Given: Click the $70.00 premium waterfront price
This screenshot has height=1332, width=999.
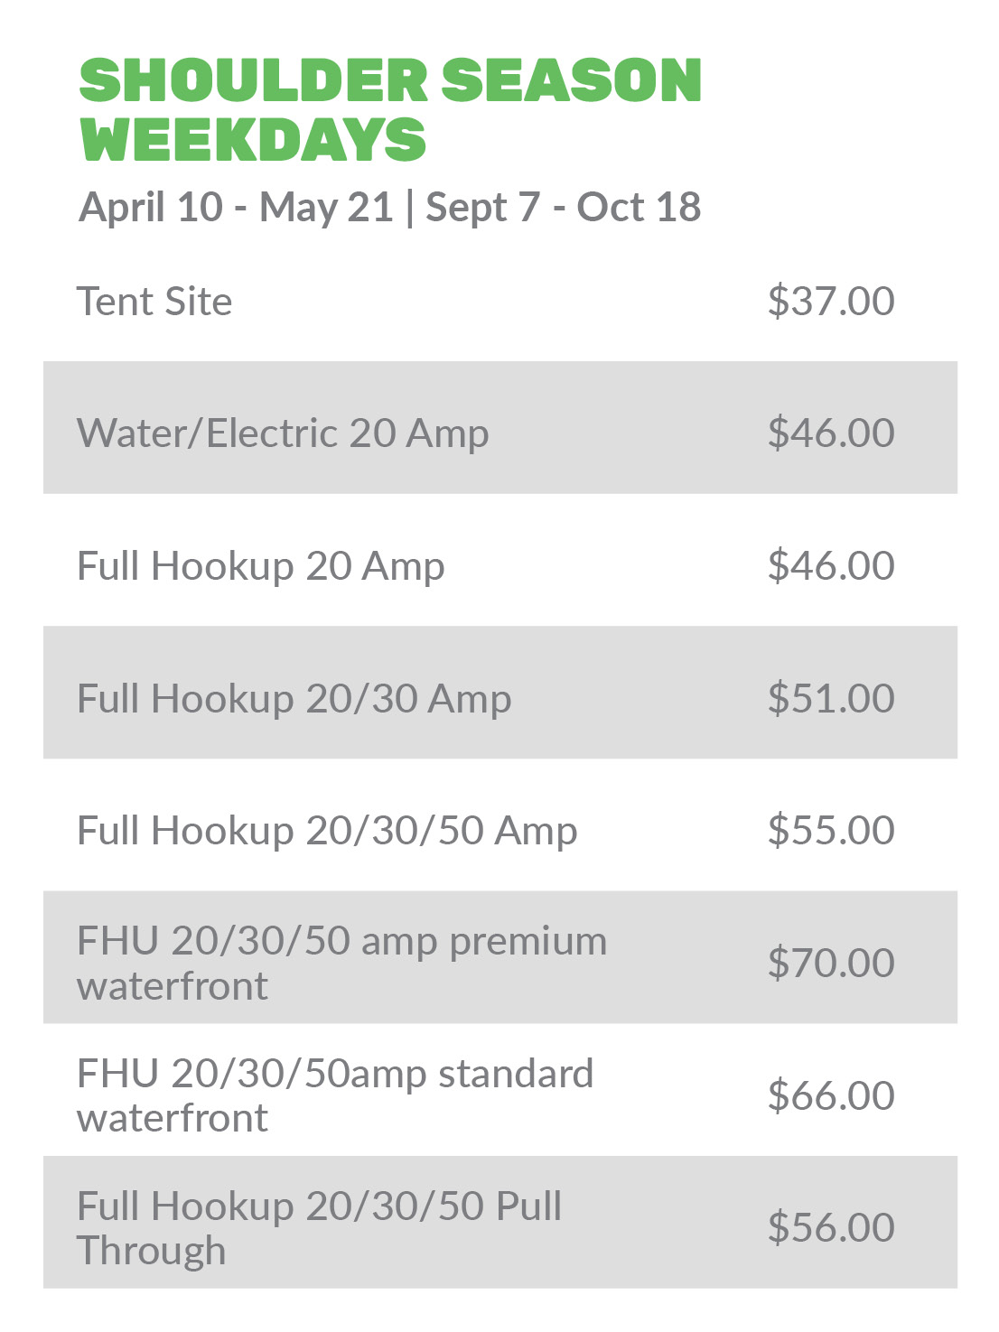Looking at the screenshot, I should coord(831,964).
